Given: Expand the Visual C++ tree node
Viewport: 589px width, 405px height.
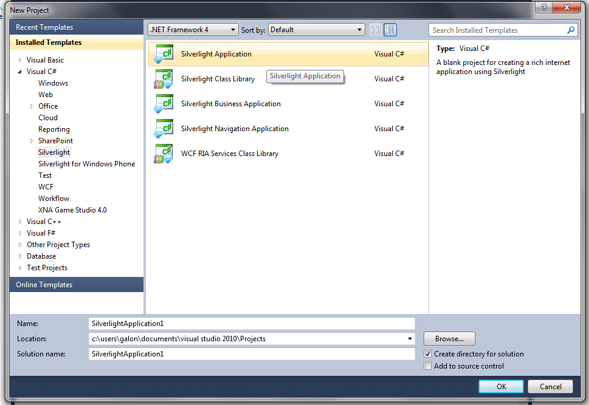Looking at the screenshot, I should (x=20, y=222).
